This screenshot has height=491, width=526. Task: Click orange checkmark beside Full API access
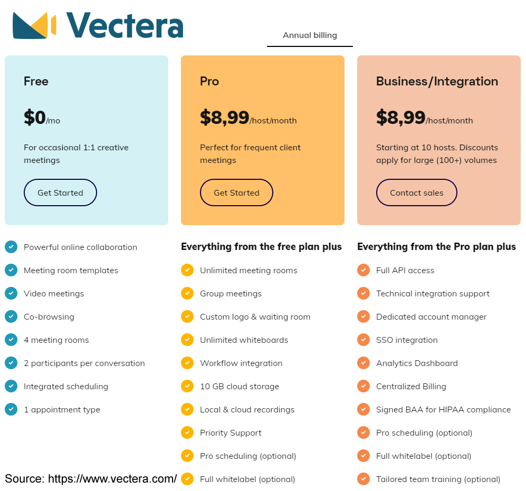tap(364, 270)
